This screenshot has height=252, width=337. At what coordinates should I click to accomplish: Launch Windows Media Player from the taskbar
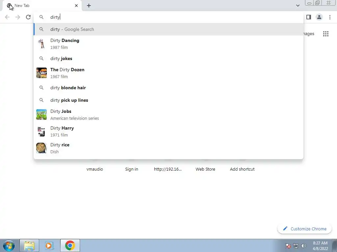point(49,245)
